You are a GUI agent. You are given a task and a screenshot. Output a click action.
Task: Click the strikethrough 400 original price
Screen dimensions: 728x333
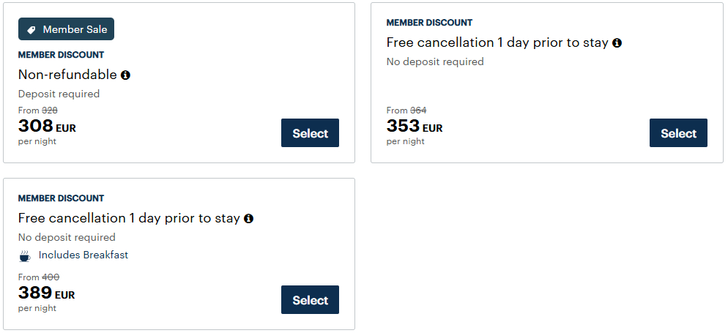pos(51,277)
